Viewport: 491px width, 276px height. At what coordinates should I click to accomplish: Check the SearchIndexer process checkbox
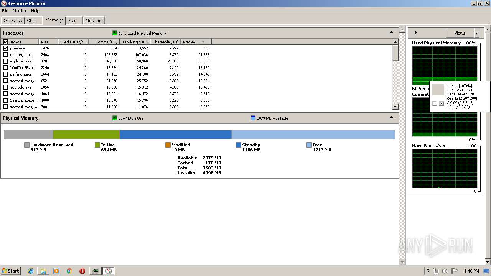[x=5, y=100]
